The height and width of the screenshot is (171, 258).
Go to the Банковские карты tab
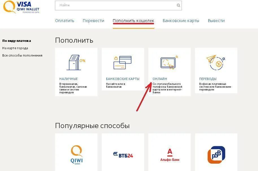coord(181,21)
